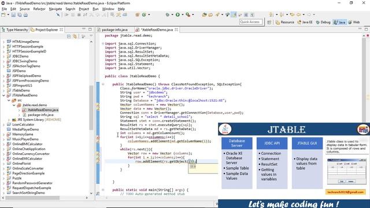370x208 pixels.
Task: Switch to the Debug perspective
Action: point(323,22)
